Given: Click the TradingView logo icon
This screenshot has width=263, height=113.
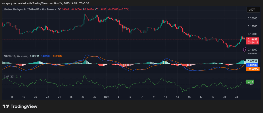Looking at the screenshot, I should (x=6, y=106).
